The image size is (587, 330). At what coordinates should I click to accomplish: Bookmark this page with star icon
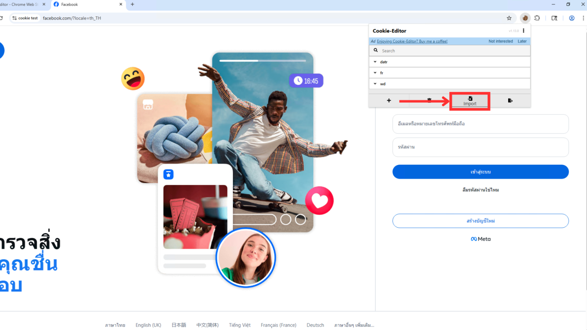tap(509, 18)
